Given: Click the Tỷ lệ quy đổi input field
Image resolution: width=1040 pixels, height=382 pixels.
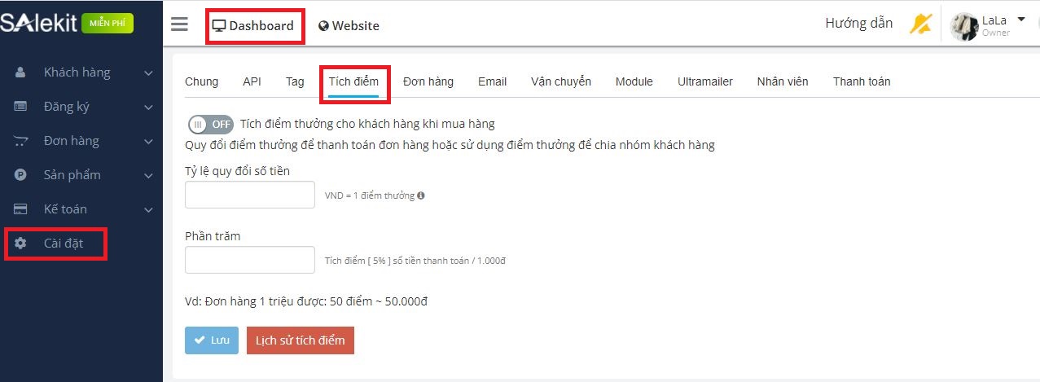Looking at the screenshot, I should coord(250,195).
